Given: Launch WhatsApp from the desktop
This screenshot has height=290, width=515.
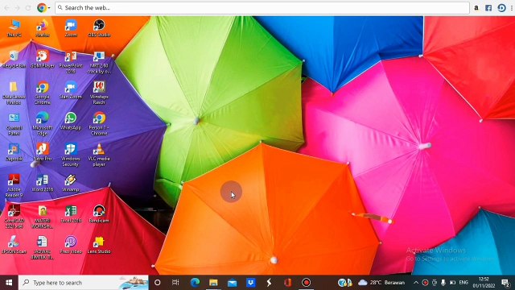Looking at the screenshot, I should pyautogui.click(x=71, y=121).
